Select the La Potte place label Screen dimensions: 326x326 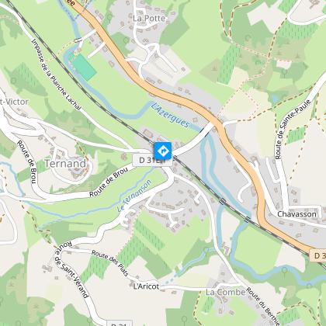[149, 19]
